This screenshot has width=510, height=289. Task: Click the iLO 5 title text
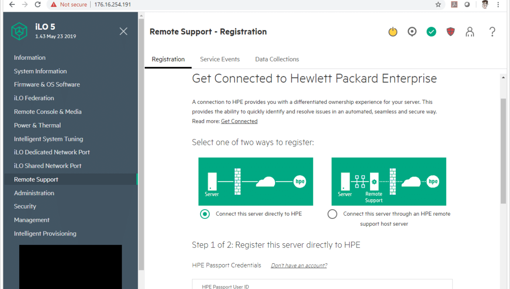point(45,27)
